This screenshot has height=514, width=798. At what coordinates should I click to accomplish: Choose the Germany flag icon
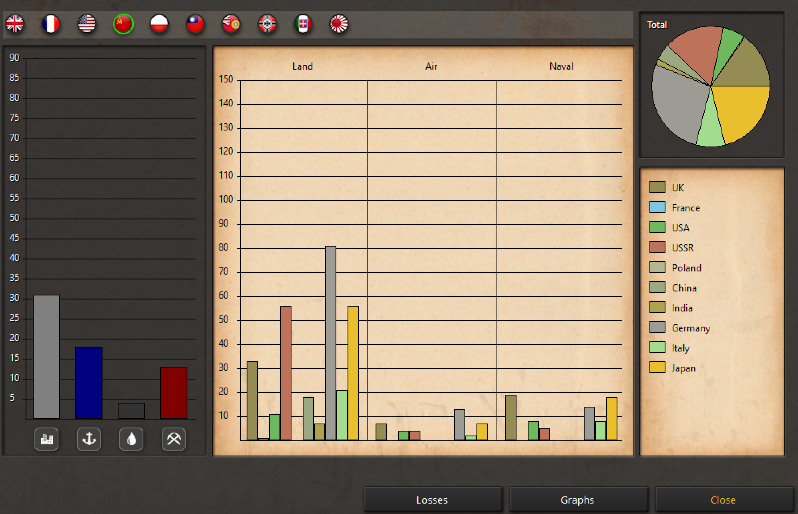267,24
